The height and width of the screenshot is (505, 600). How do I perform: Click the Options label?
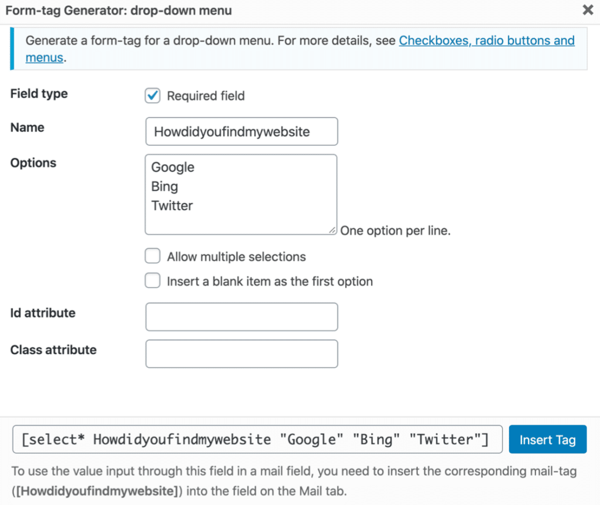click(33, 163)
